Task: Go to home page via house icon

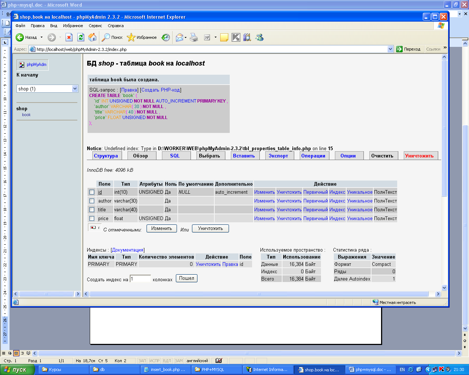Action: pyautogui.click(x=92, y=37)
